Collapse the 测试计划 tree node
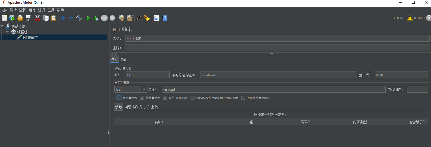 point(2,26)
